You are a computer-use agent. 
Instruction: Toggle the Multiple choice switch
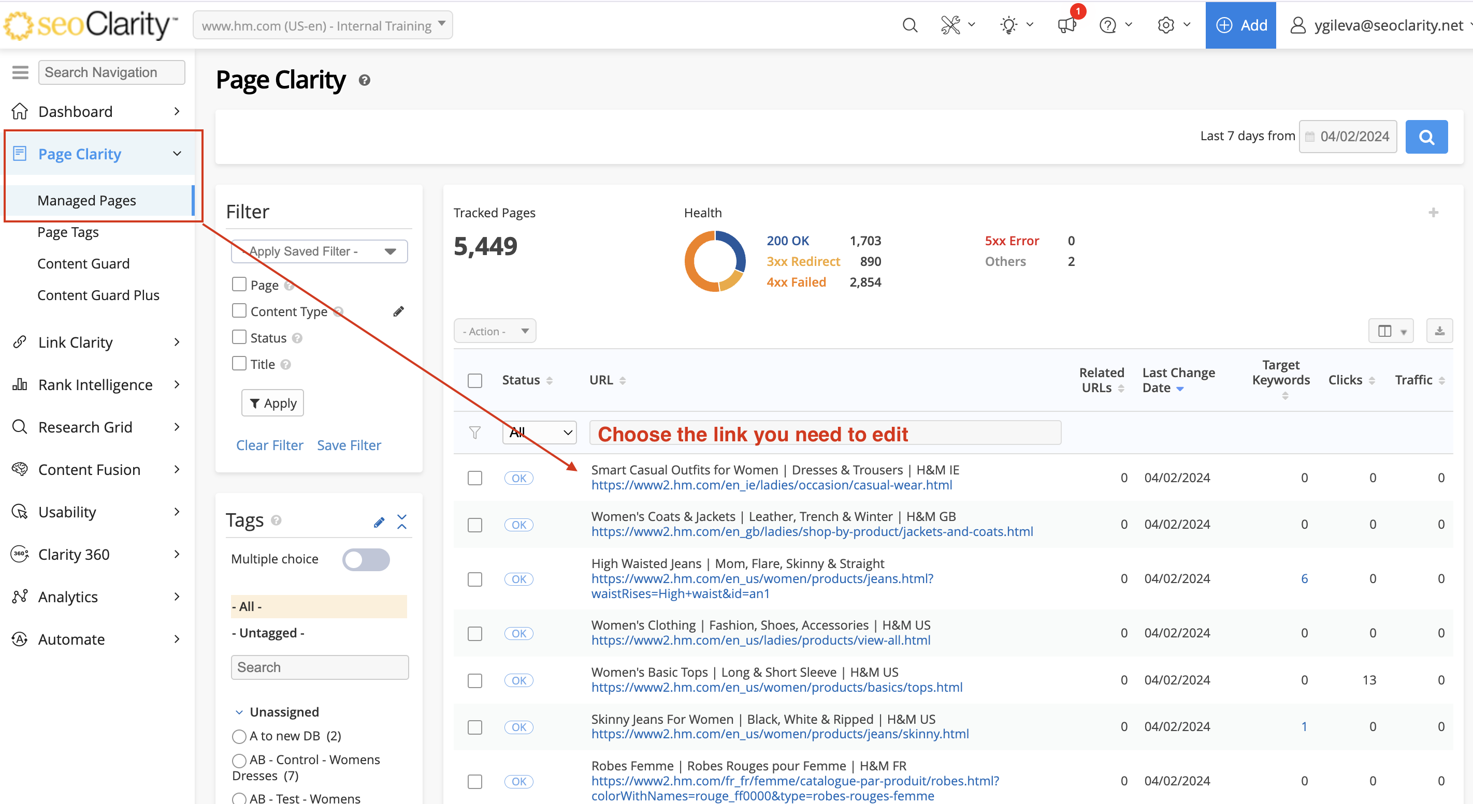coord(366,559)
